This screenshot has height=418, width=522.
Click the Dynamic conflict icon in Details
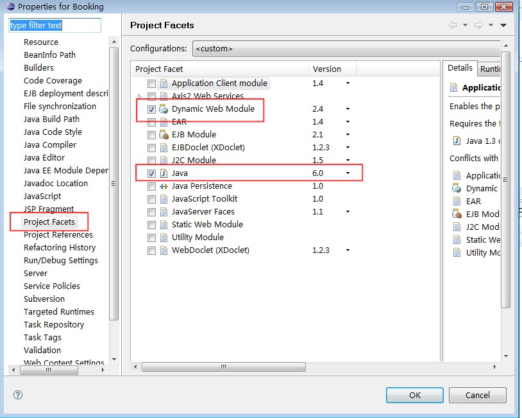(457, 188)
